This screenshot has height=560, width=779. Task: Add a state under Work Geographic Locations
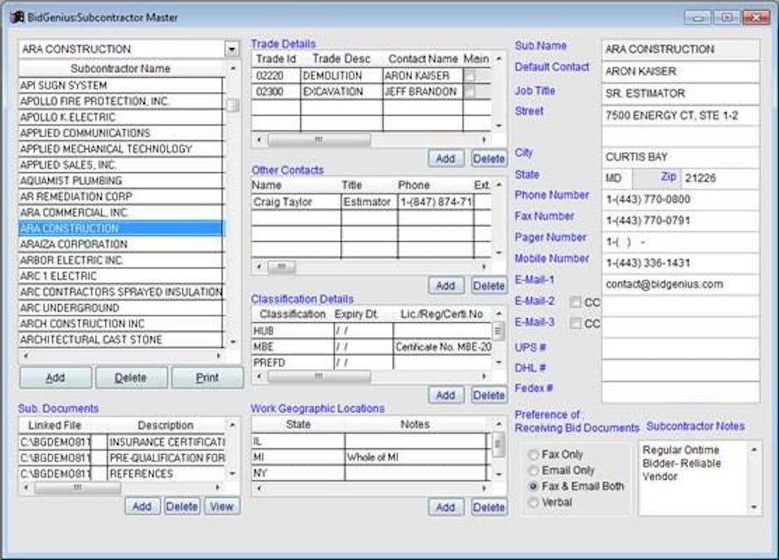446,506
